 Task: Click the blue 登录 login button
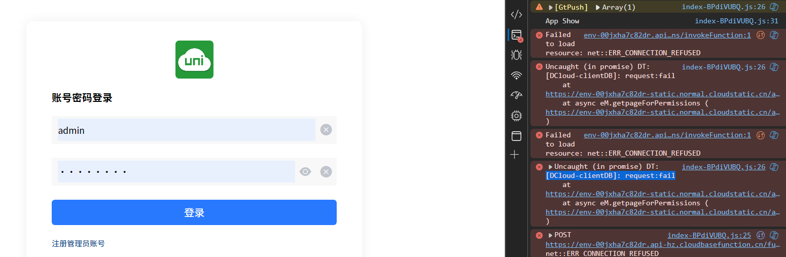tap(194, 212)
